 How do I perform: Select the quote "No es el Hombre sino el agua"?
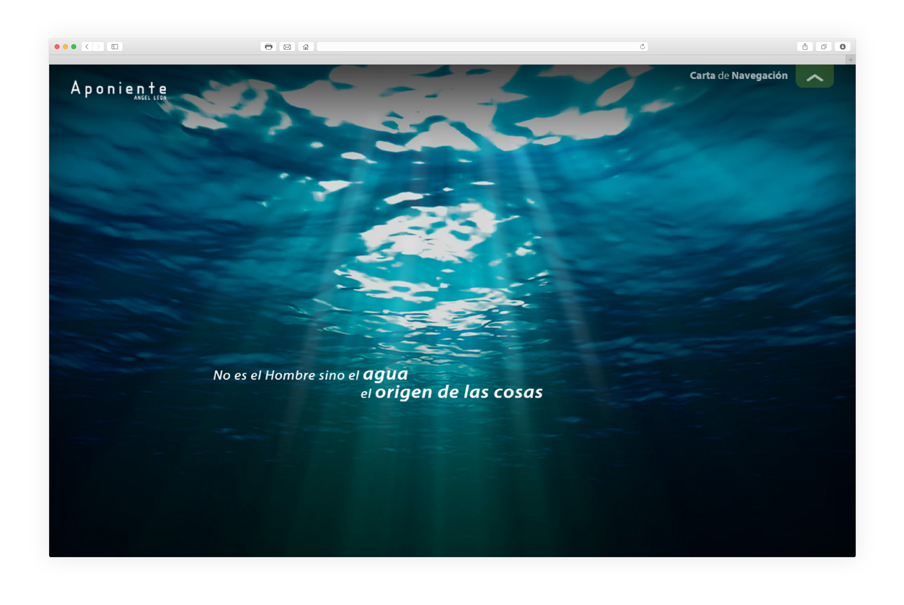(x=311, y=375)
